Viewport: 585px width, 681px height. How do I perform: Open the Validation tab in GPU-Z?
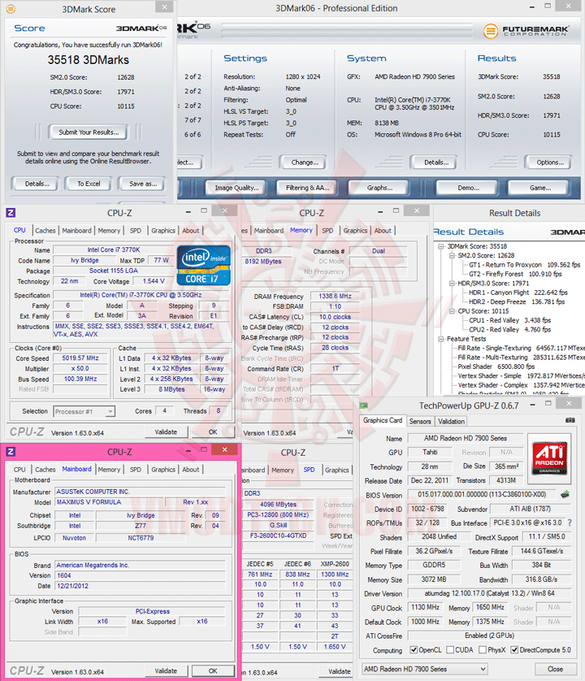(x=451, y=421)
